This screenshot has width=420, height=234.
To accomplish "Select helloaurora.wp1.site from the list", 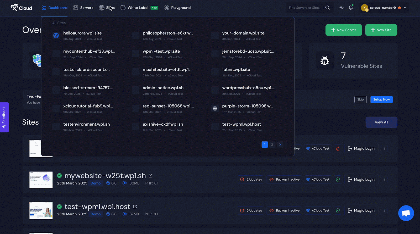I will [82, 33].
